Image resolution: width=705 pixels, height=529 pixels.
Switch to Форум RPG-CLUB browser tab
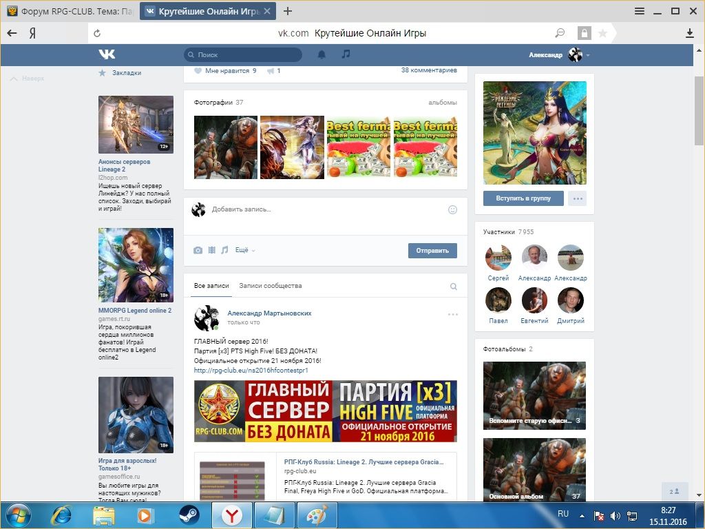coord(70,11)
